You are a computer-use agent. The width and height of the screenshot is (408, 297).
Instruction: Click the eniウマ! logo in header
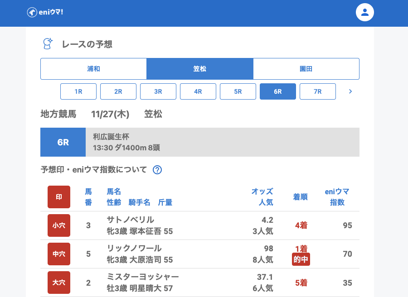[45, 12]
